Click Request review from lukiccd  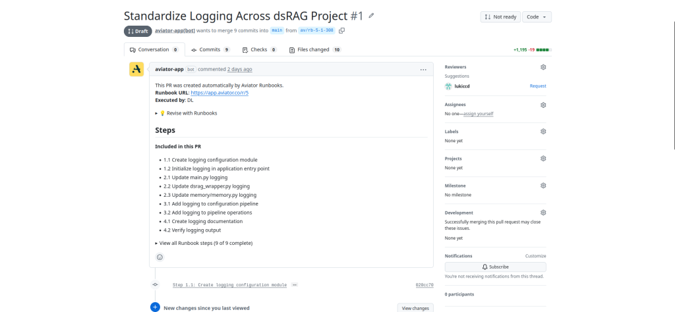[538, 86]
